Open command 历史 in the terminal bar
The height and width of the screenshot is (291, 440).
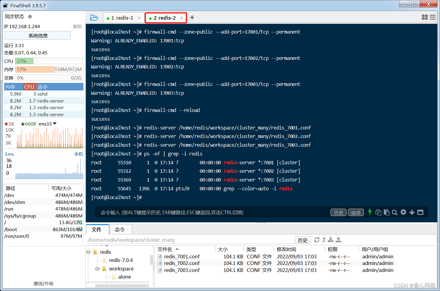coord(338,212)
